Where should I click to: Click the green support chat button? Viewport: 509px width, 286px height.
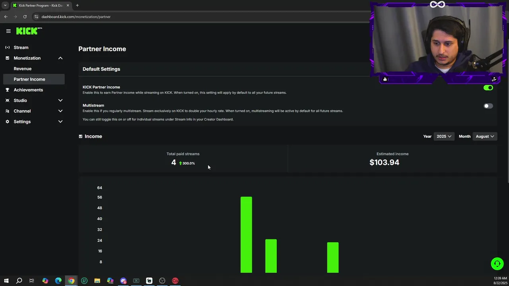tap(497, 264)
